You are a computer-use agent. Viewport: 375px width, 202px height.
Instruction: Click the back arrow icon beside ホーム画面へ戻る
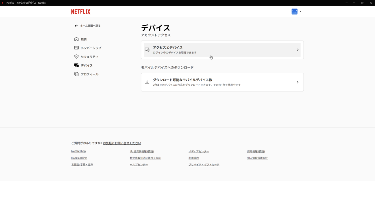76,26
